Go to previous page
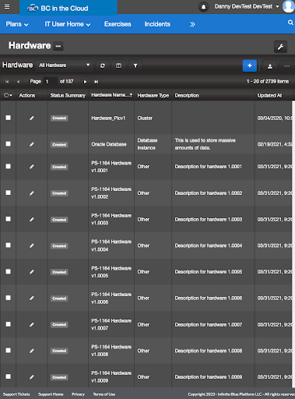The width and height of the screenshot is (295, 399). 18,82
